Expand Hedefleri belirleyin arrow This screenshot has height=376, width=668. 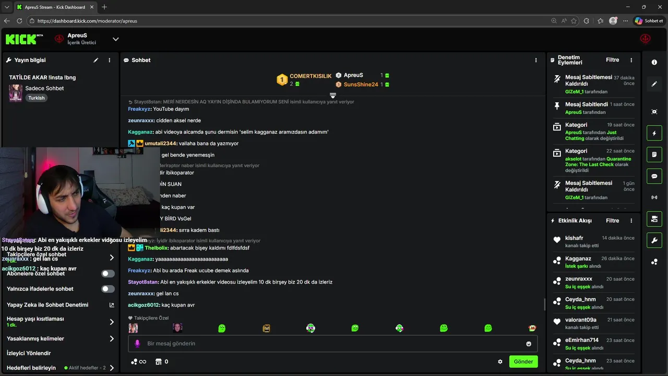pos(112,368)
